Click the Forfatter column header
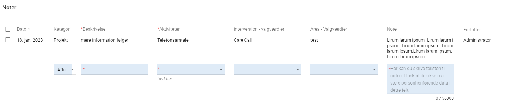Image resolution: width=506 pixels, height=110 pixels. (472, 30)
